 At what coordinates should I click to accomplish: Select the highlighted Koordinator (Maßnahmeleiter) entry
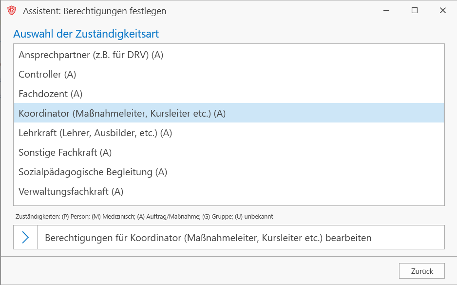229,113
